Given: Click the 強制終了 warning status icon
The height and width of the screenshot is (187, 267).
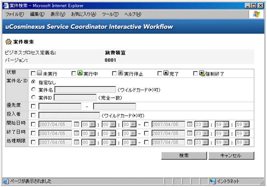Looking at the screenshot, I should [202, 73].
